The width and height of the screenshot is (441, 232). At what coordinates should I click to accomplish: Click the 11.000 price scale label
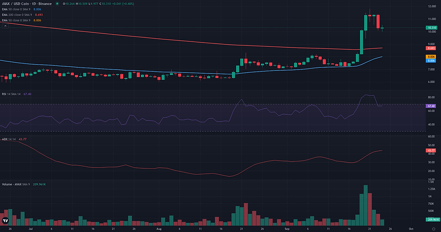(432, 19)
